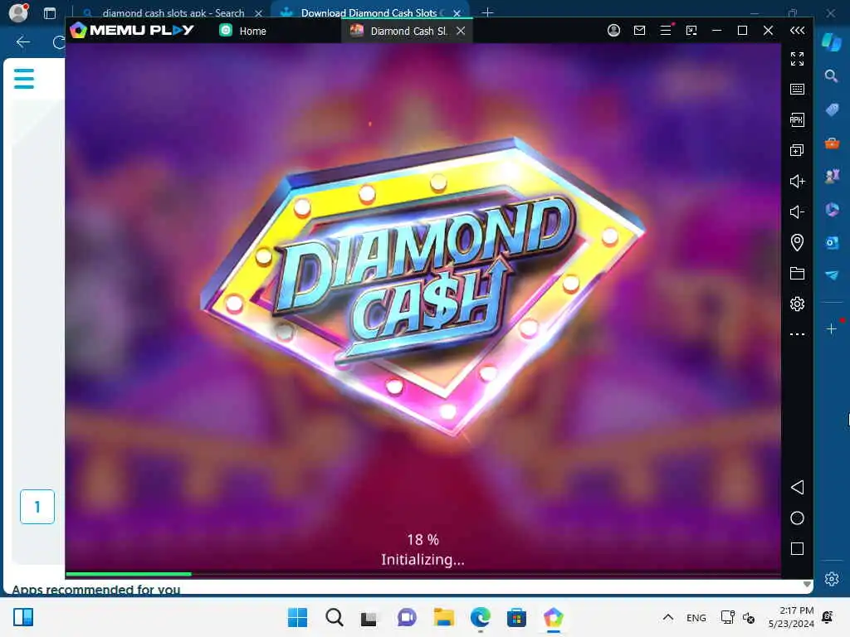Collapse MEmu sidebar with triple-chevron icon
Screen dimensions: 850x637
click(x=797, y=31)
